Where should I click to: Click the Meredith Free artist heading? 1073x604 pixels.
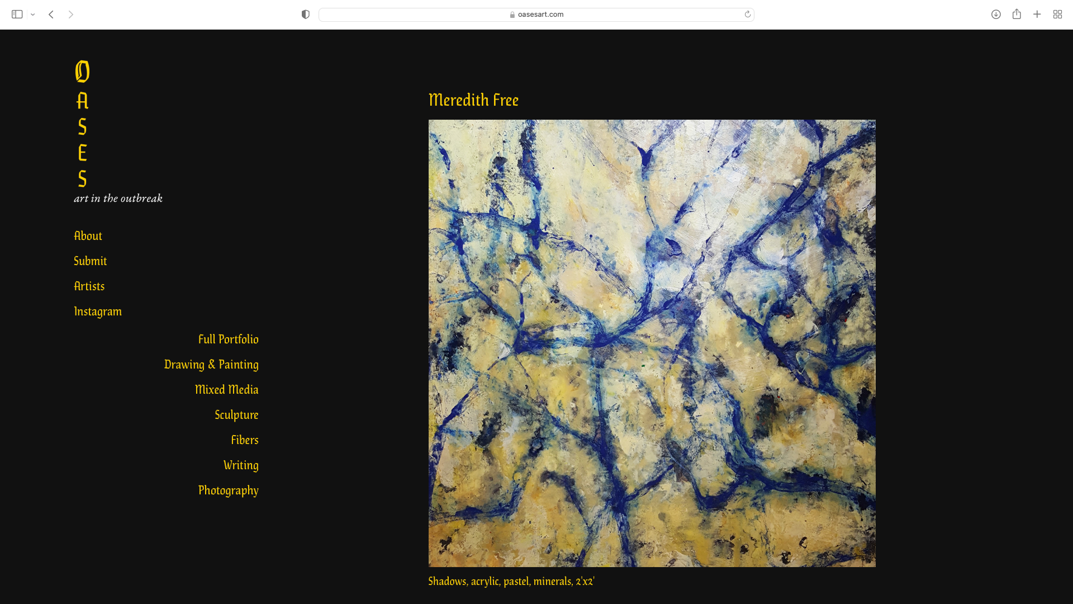pos(473,100)
